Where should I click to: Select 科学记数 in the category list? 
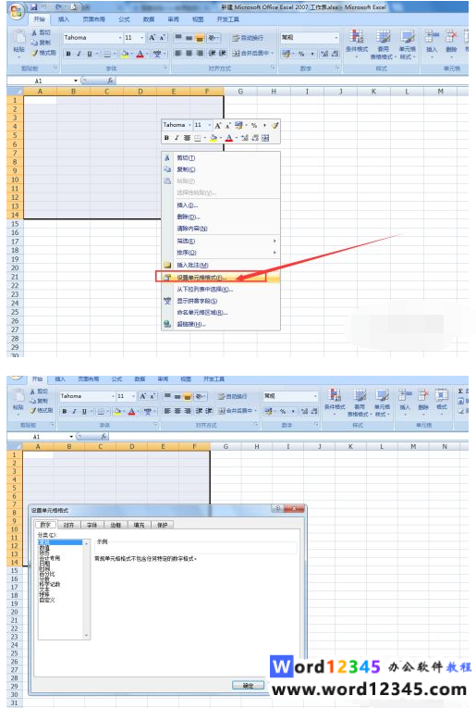(x=50, y=584)
